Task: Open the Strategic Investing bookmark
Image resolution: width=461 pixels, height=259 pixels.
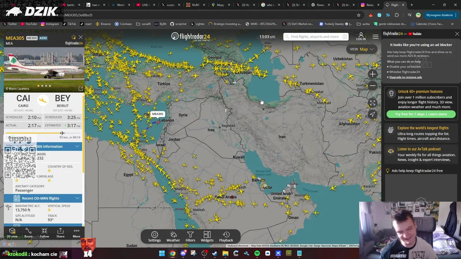Action: [x=225, y=24]
